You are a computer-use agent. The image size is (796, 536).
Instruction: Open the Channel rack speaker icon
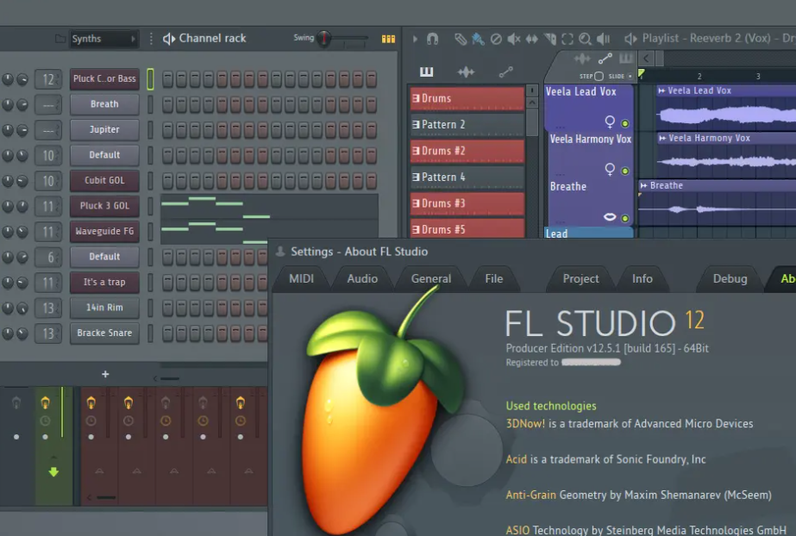point(169,39)
